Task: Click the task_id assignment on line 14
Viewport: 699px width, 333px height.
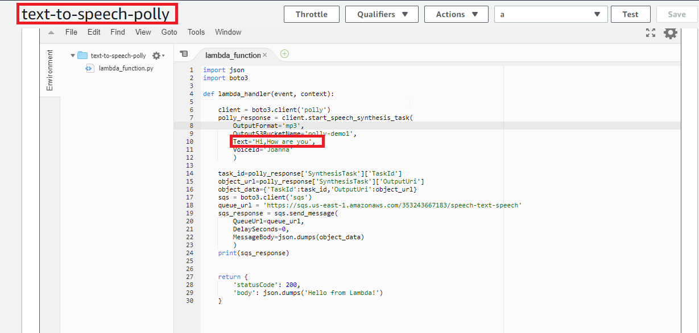Action: click(310, 173)
